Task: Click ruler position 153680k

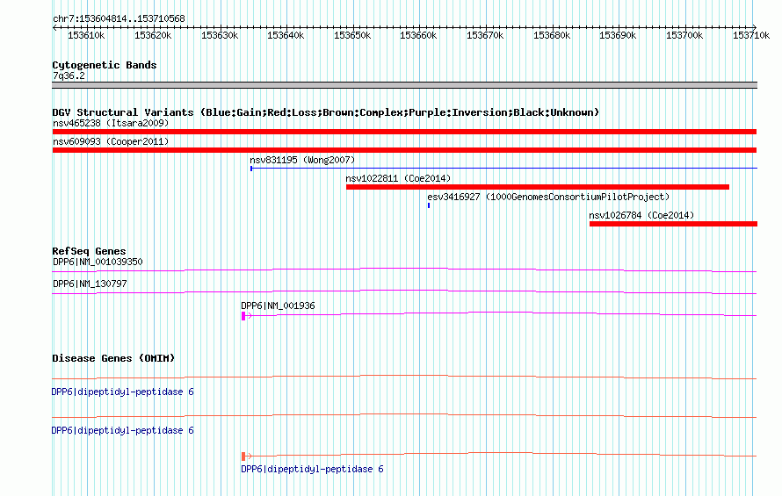Action: tap(552, 35)
